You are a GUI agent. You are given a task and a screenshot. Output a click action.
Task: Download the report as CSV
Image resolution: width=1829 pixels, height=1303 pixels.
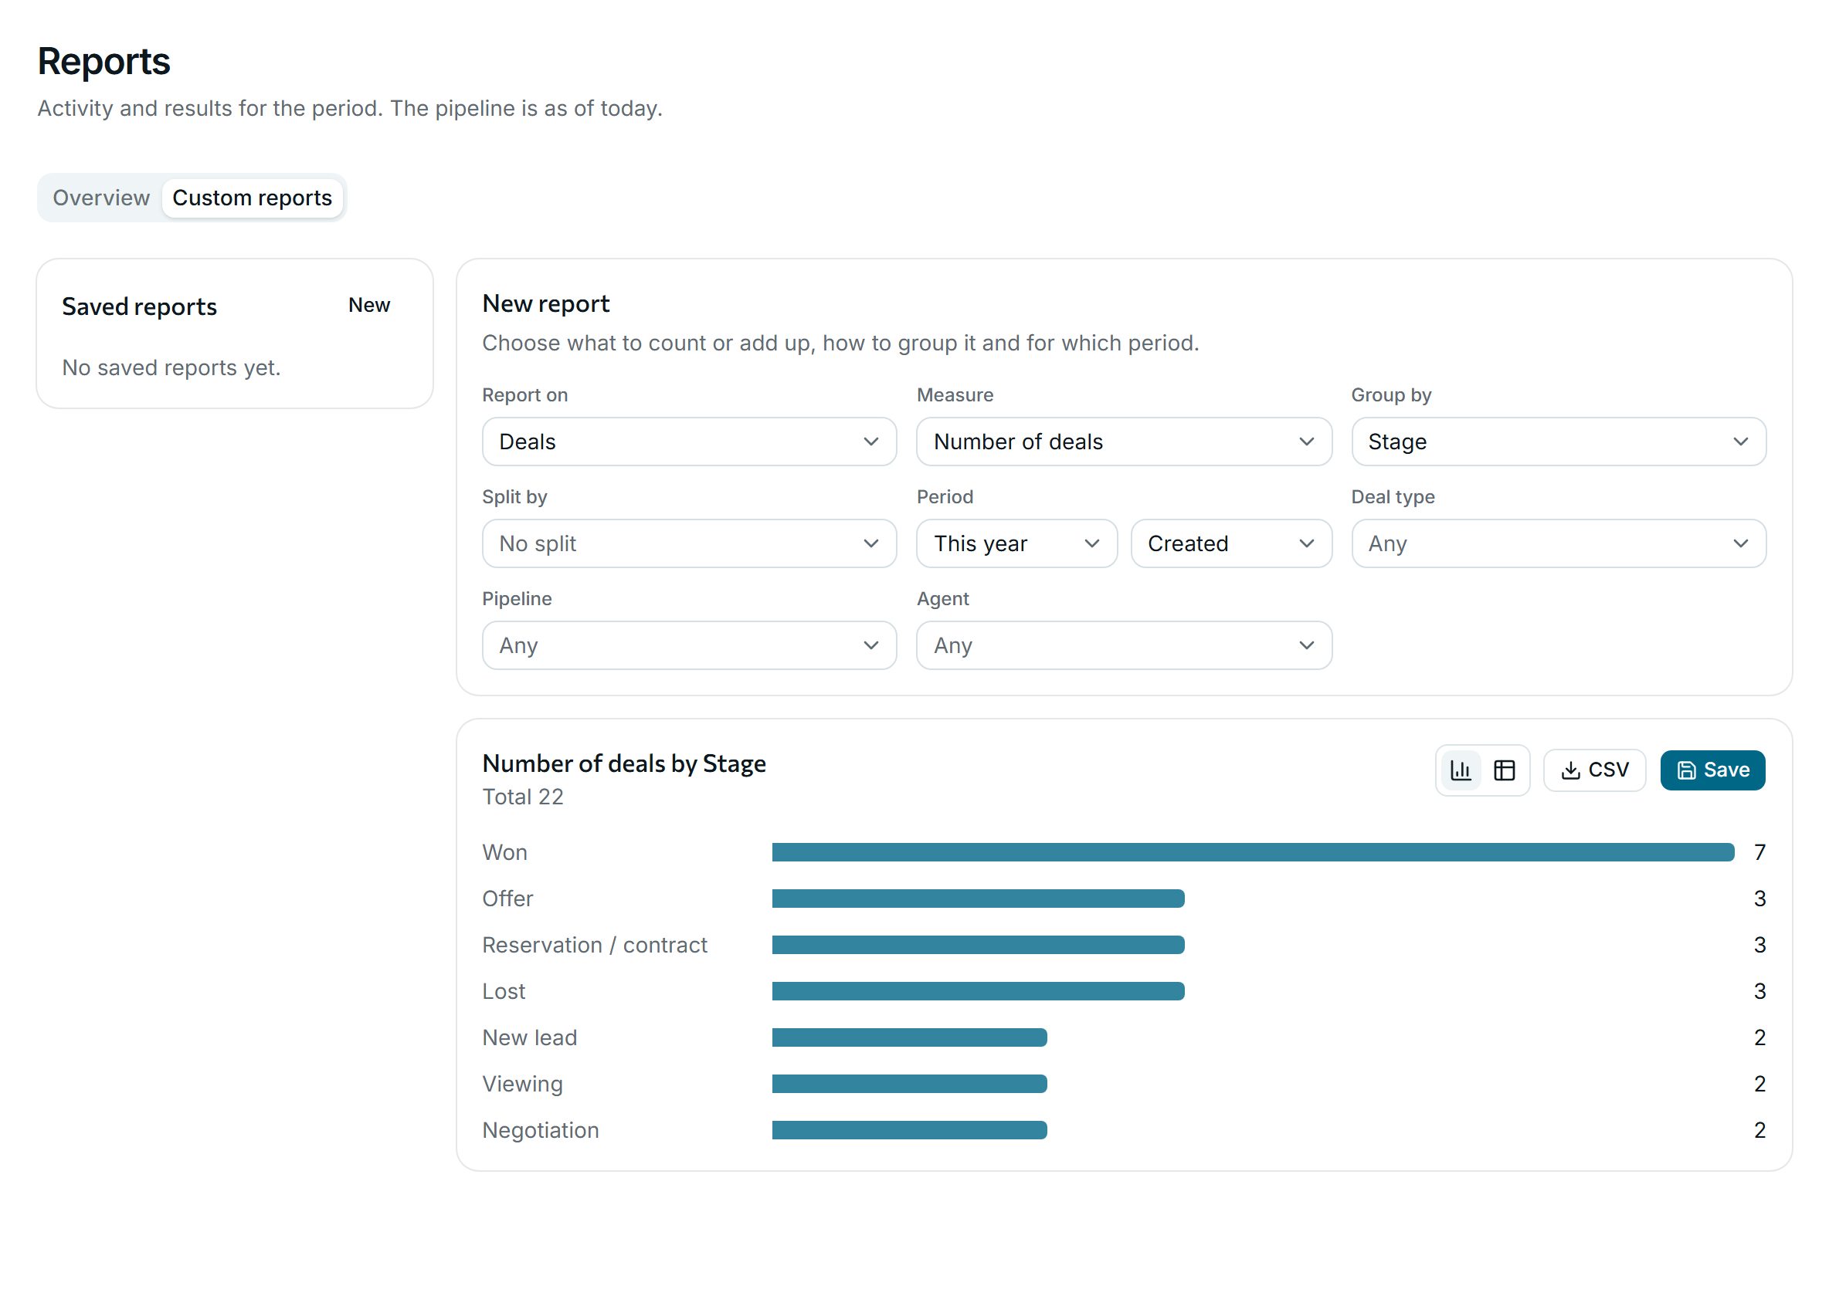(x=1593, y=770)
